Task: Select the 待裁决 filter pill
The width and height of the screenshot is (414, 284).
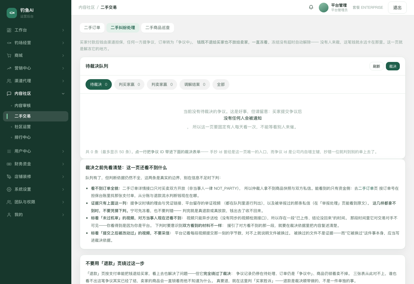Action: [x=99, y=85]
